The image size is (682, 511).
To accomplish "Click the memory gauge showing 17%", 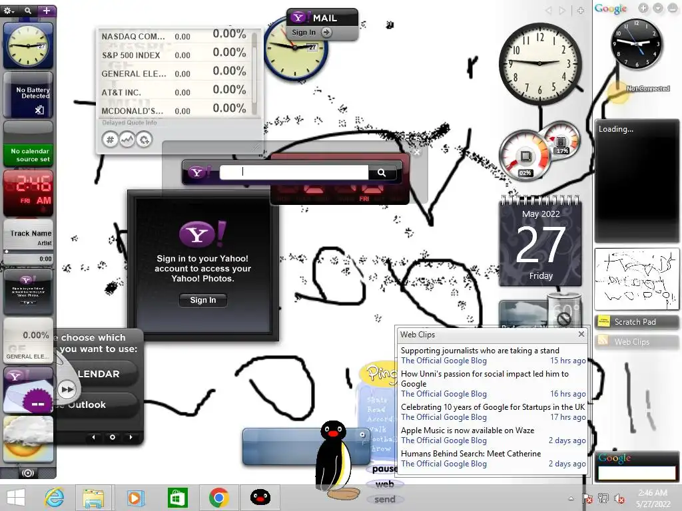I will click(x=561, y=140).
